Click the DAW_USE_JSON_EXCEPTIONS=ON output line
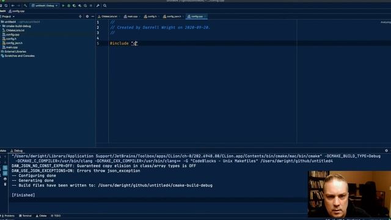Image resolution: width=391 pixels, height=220 pixels. pyautogui.click(x=76, y=171)
